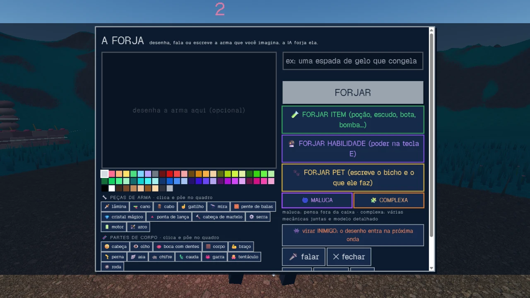Add the corpo body part
530x298 pixels.
(215, 247)
